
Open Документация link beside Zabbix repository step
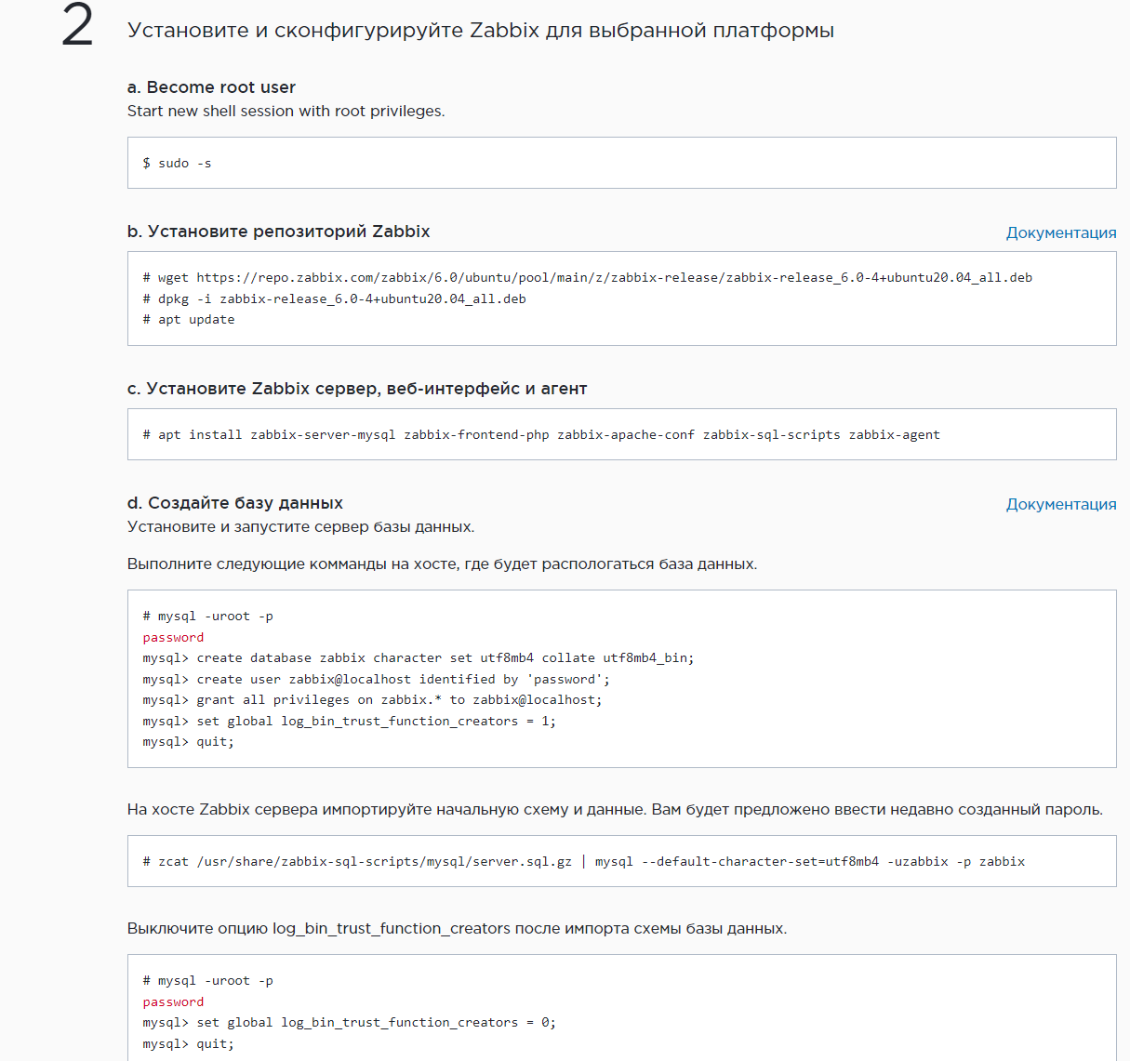[1060, 232]
